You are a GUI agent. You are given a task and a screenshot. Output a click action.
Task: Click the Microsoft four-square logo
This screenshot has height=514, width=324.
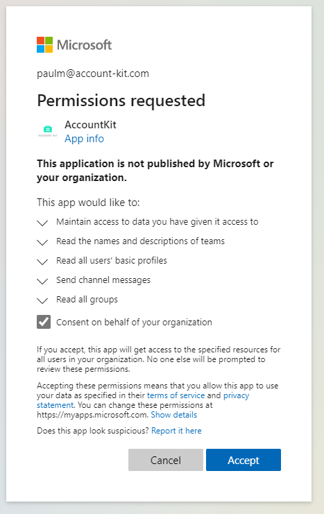[x=44, y=44]
